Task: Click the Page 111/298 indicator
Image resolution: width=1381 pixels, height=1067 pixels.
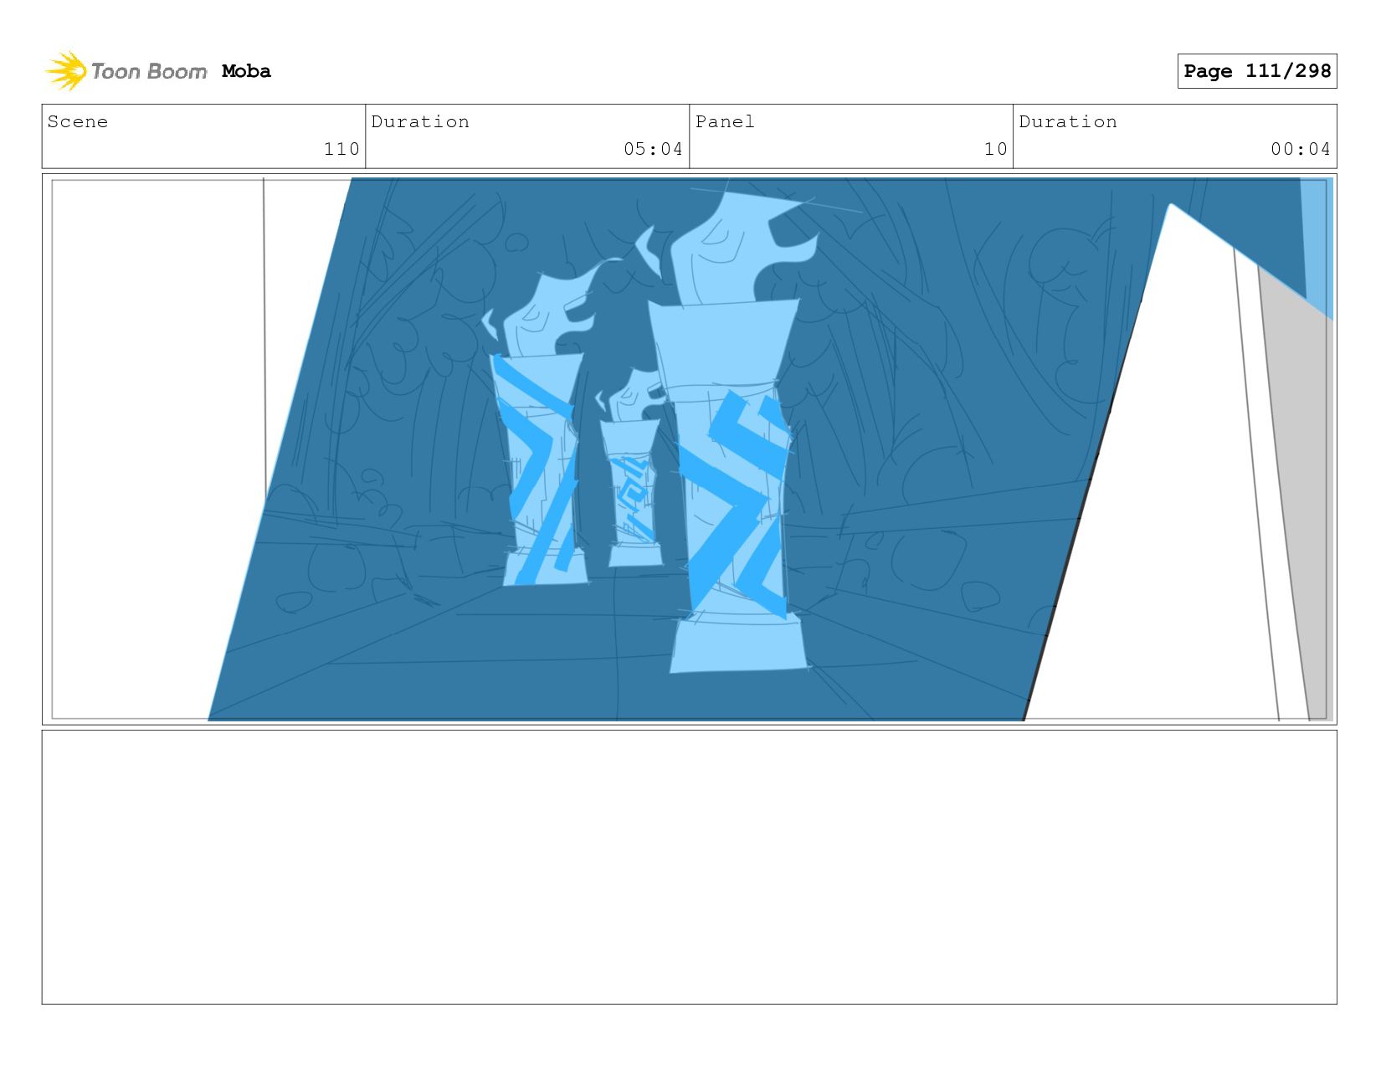Action: (1256, 71)
